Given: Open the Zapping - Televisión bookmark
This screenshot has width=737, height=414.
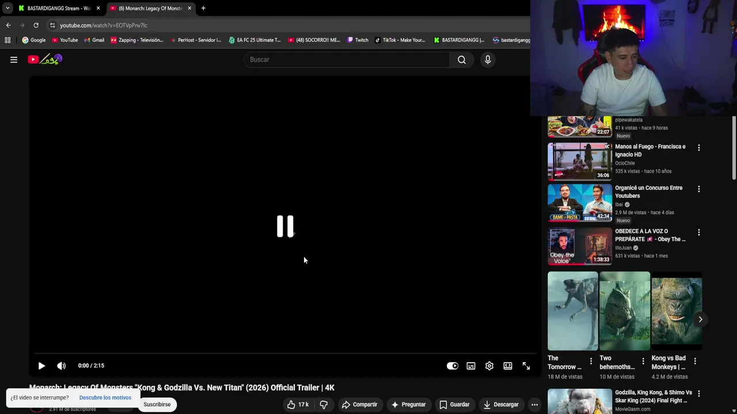Looking at the screenshot, I should [x=136, y=40].
